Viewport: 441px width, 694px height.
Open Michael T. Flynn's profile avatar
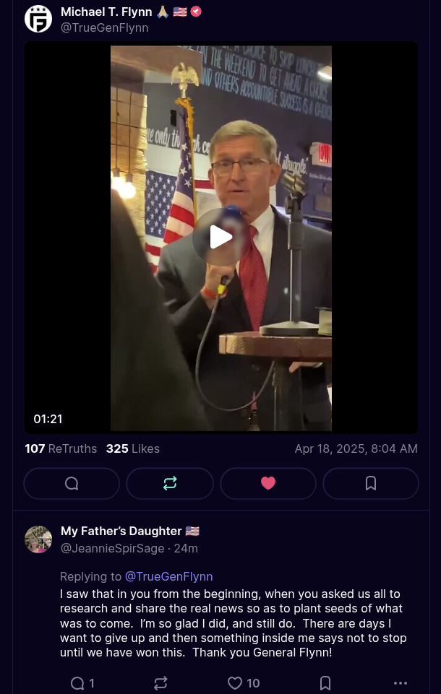pos(38,19)
